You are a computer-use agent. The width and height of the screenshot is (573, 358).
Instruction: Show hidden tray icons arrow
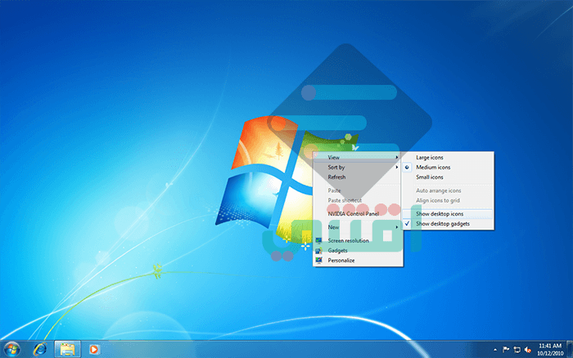click(x=495, y=350)
